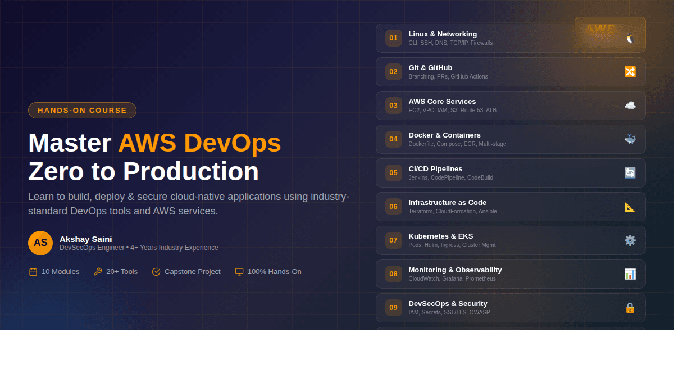Select the Docker whale icon
The height and width of the screenshot is (379, 674).
630,139
